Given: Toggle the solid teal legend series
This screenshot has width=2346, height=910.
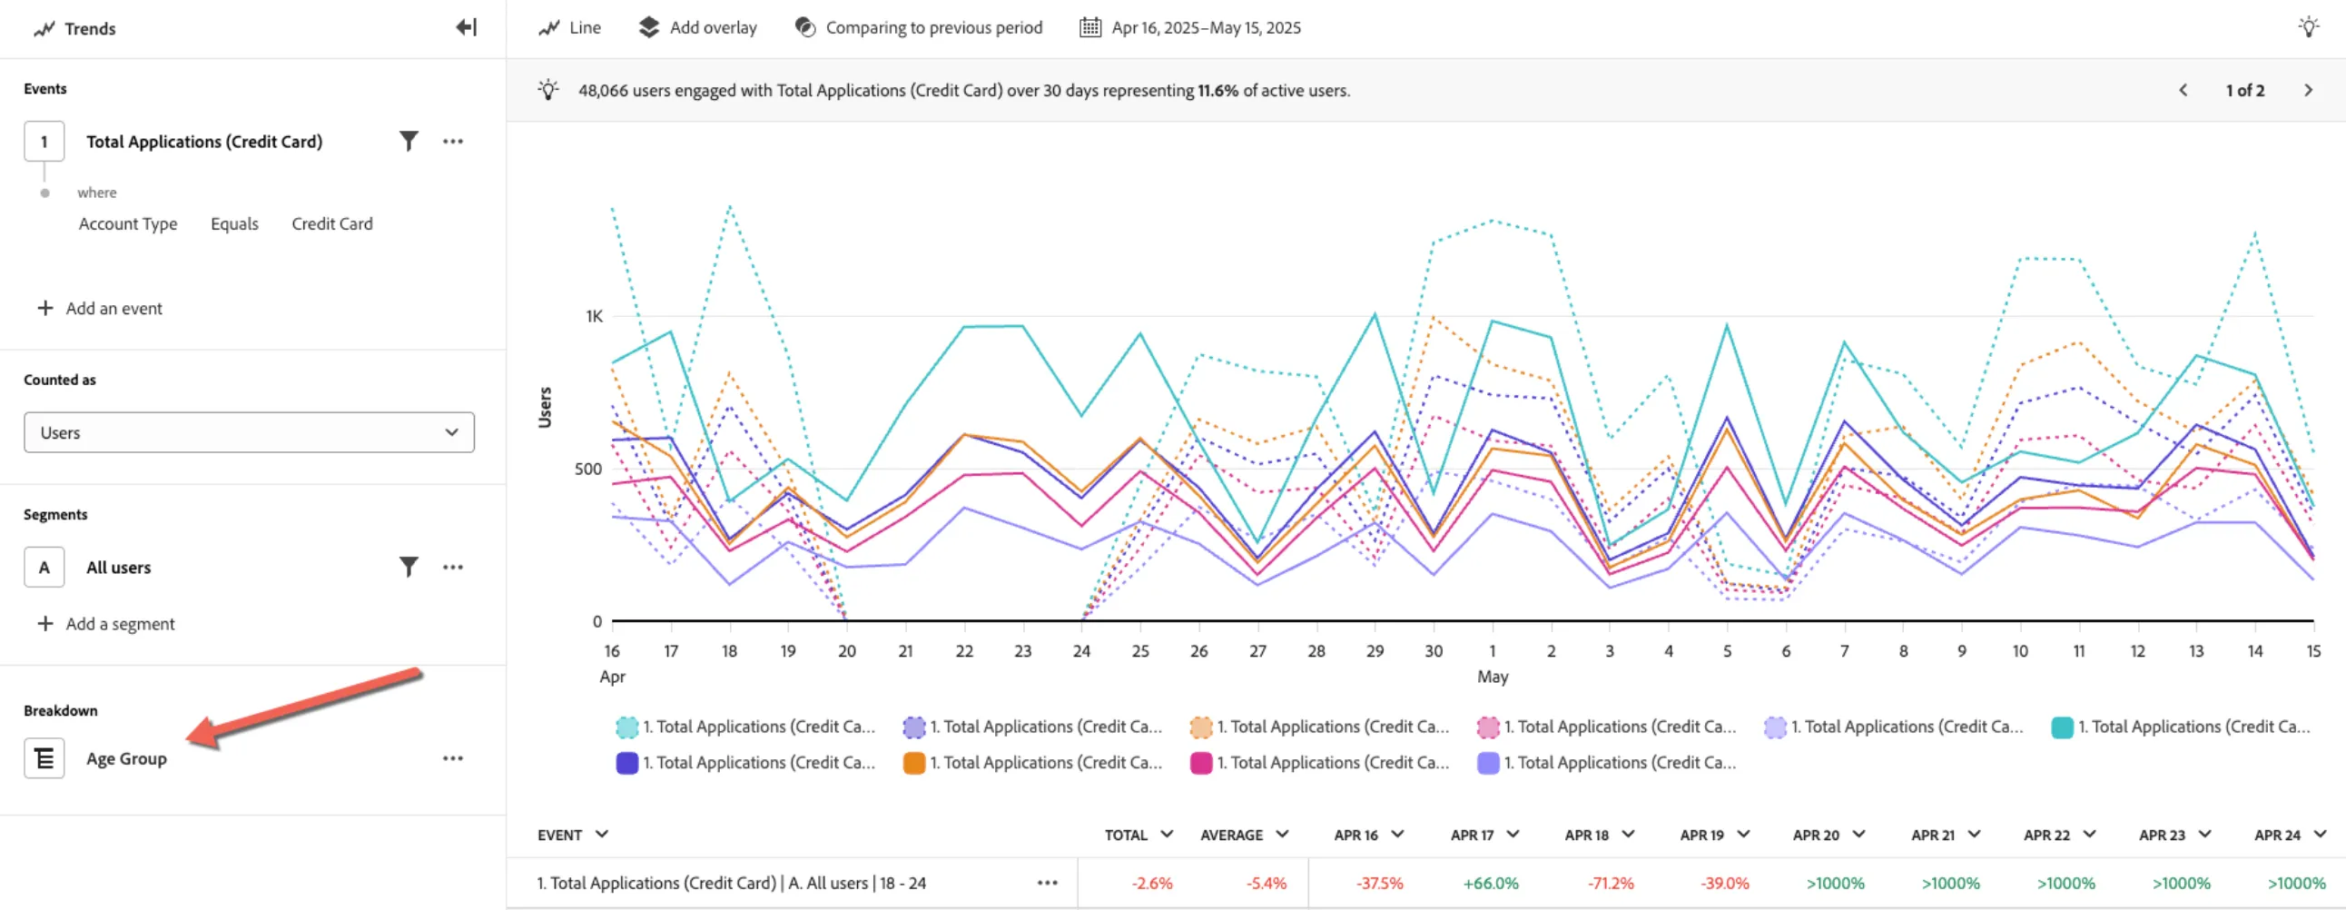Looking at the screenshot, I should (x=2180, y=727).
